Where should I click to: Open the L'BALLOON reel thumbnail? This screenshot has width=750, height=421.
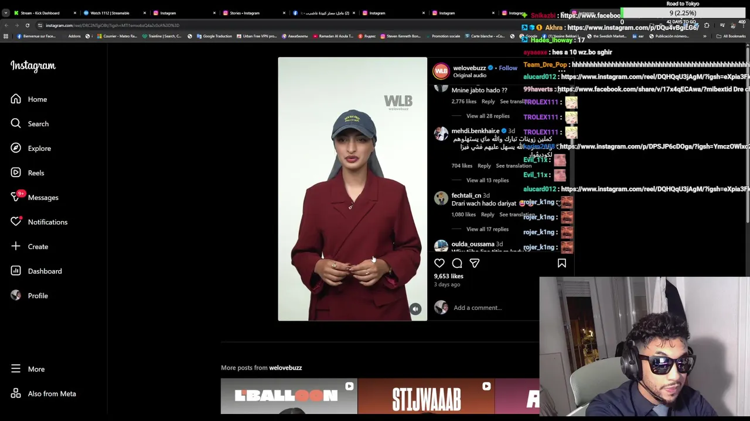[289, 396]
